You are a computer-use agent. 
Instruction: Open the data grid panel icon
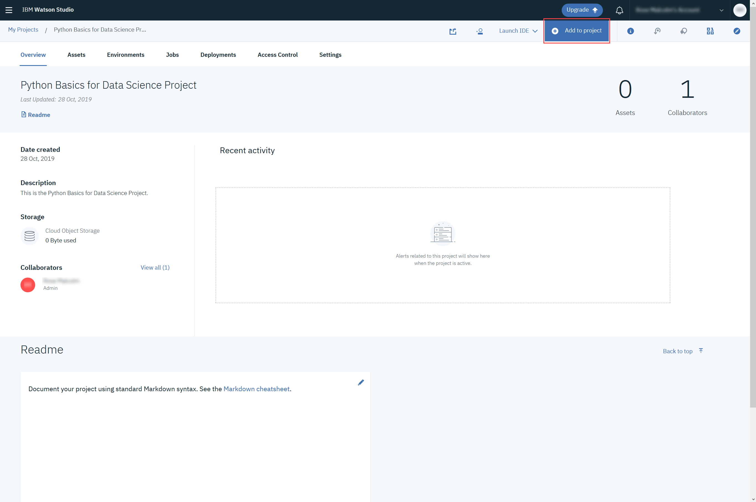coord(710,31)
